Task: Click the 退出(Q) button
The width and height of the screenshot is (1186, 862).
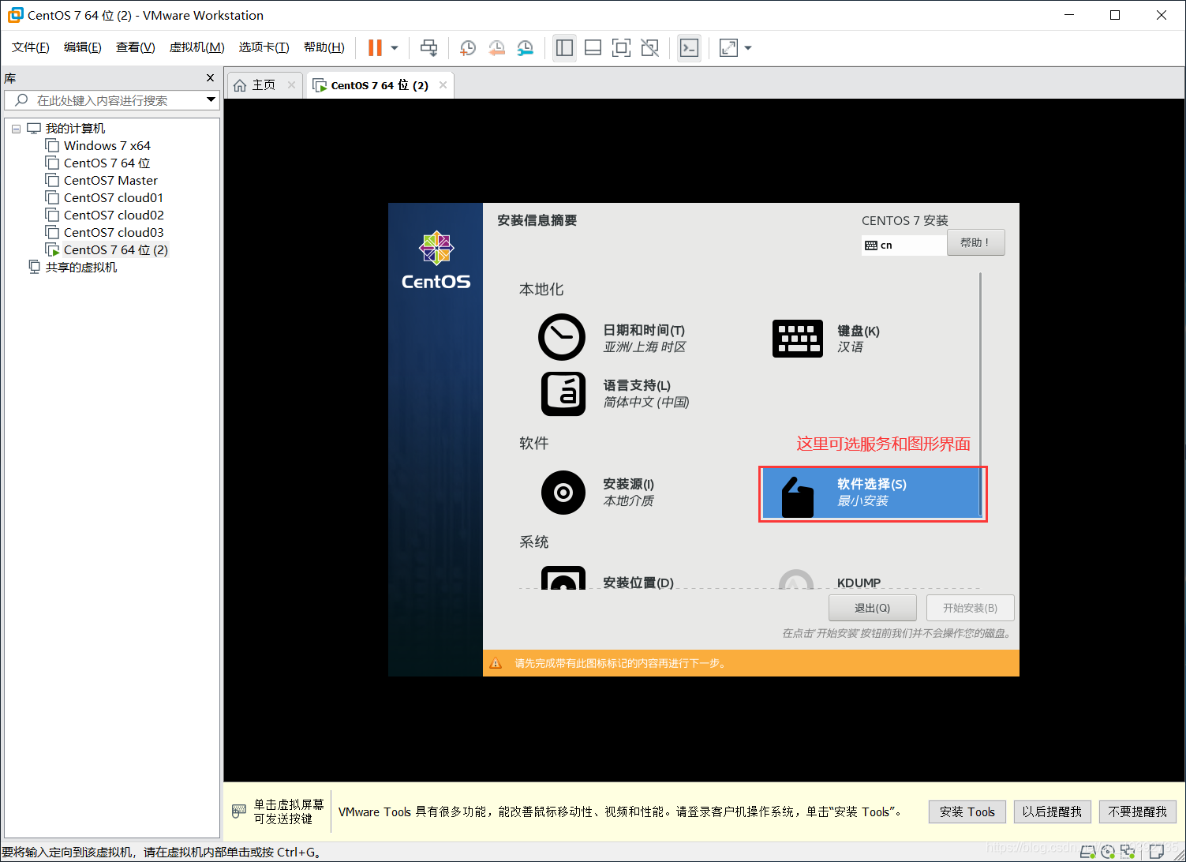Action: (872, 608)
